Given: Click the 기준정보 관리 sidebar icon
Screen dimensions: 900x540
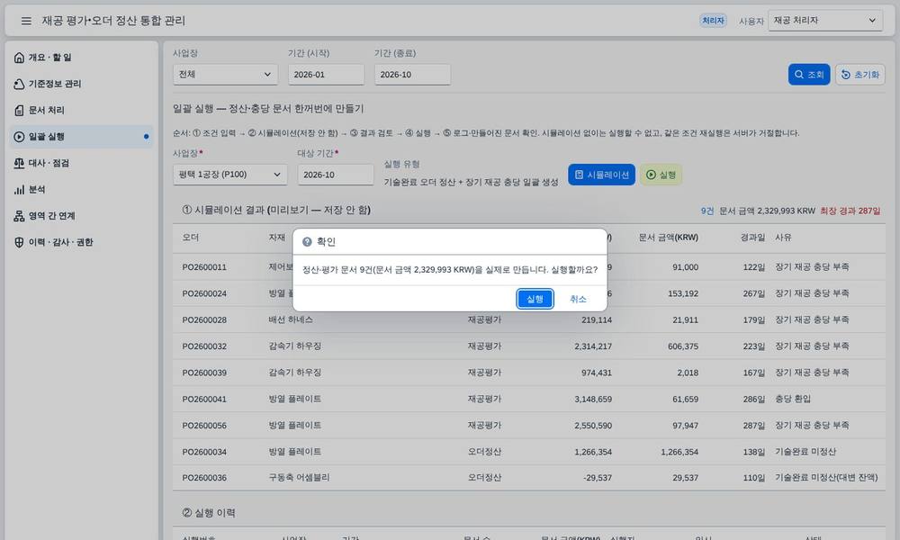Looking at the screenshot, I should [19, 84].
